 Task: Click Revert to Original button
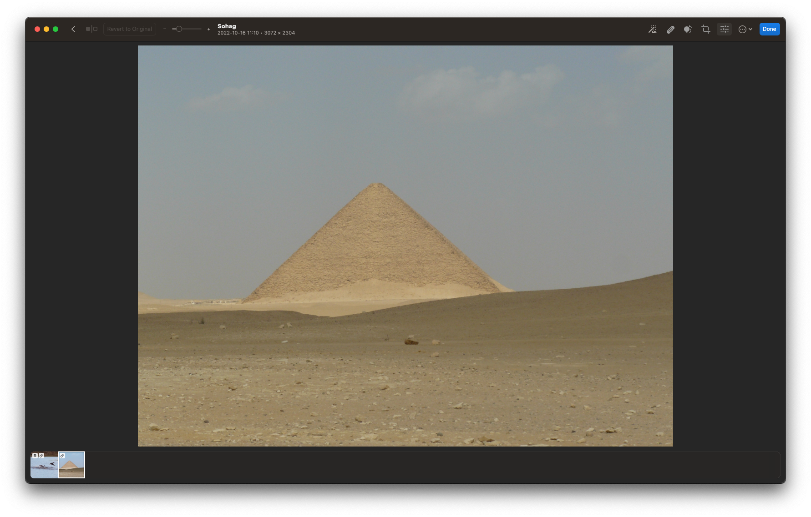130,29
